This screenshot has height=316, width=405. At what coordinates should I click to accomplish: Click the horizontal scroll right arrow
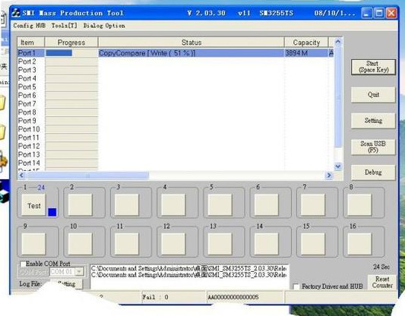click(329, 175)
